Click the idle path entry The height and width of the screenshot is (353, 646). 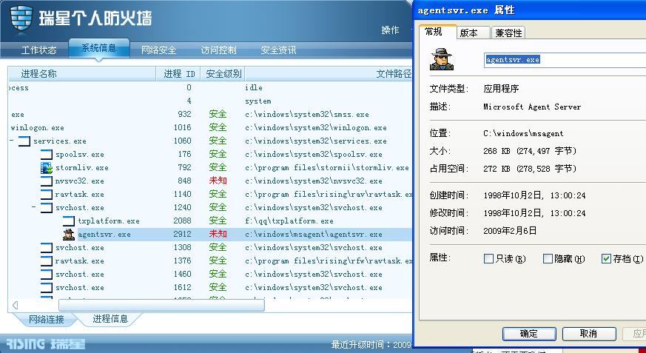click(x=253, y=88)
